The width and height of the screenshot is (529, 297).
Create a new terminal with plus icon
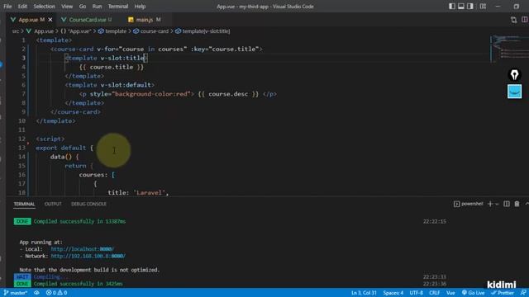click(x=490, y=204)
